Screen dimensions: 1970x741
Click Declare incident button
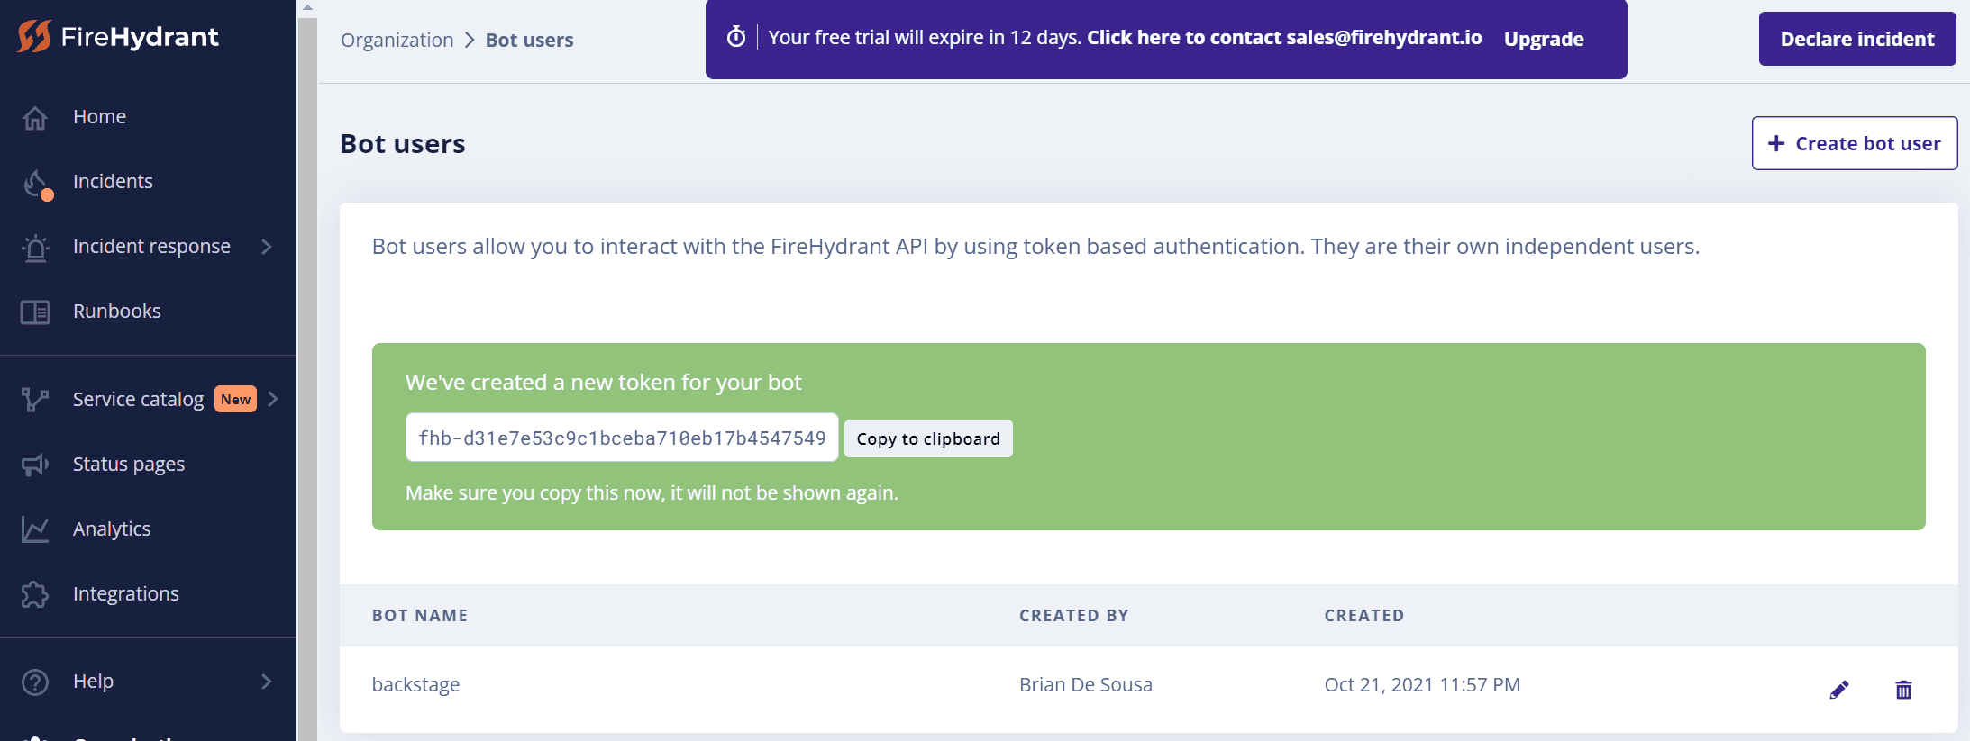(1857, 39)
